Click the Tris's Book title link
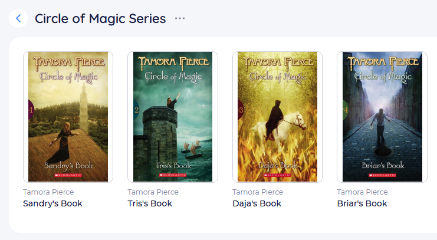This screenshot has width=437, height=240. [x=150, y=203]
